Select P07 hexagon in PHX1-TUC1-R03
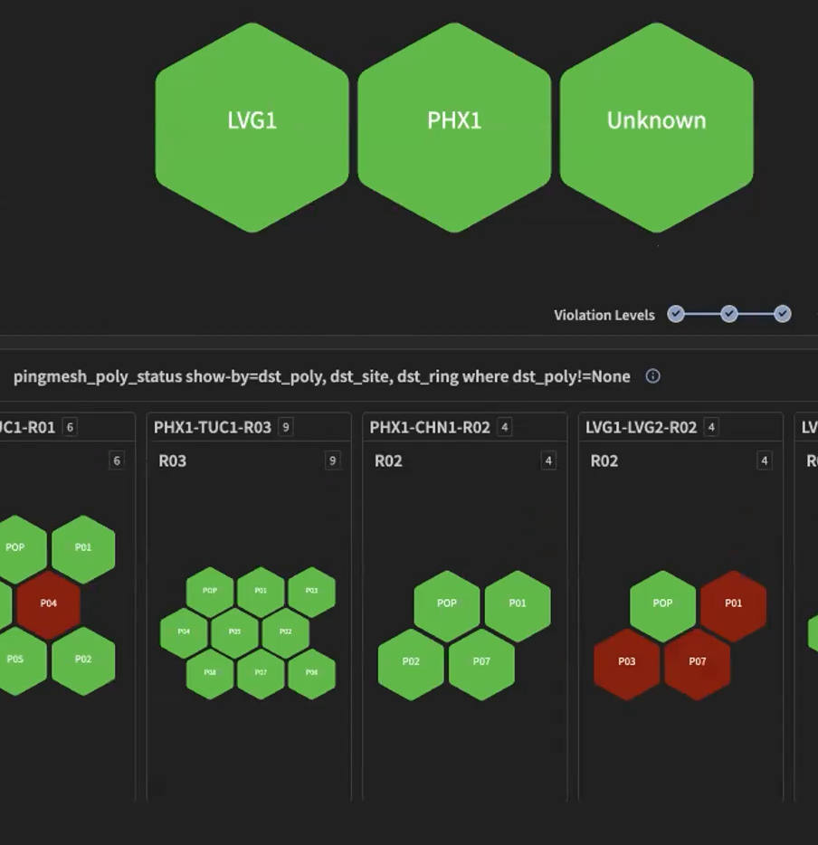 click(x=261, y=672)
